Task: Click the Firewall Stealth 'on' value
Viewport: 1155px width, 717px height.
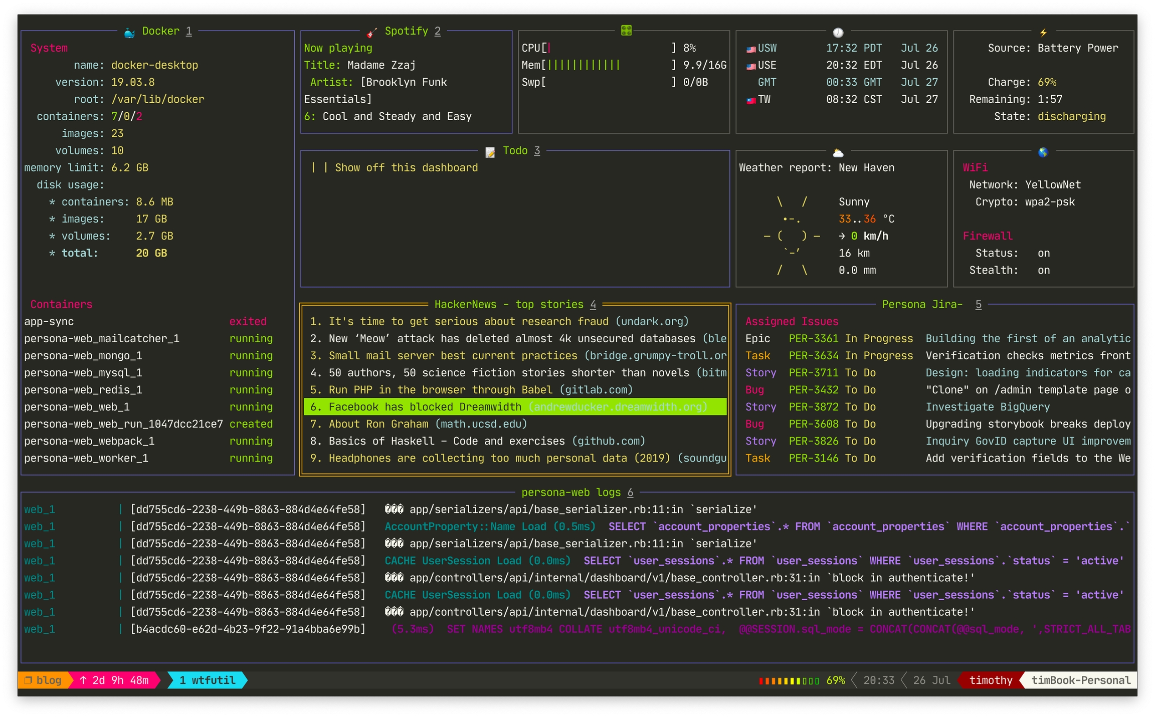Action: (x=1043, y=271)
